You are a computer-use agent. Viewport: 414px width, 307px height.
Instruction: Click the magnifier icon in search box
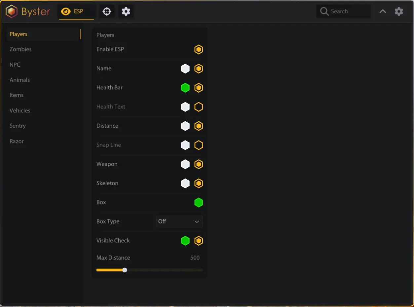pos(324,12)
